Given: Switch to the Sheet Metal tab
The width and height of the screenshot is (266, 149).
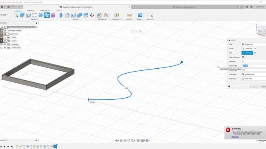Looking at the screenshot, I should [45, 11].
